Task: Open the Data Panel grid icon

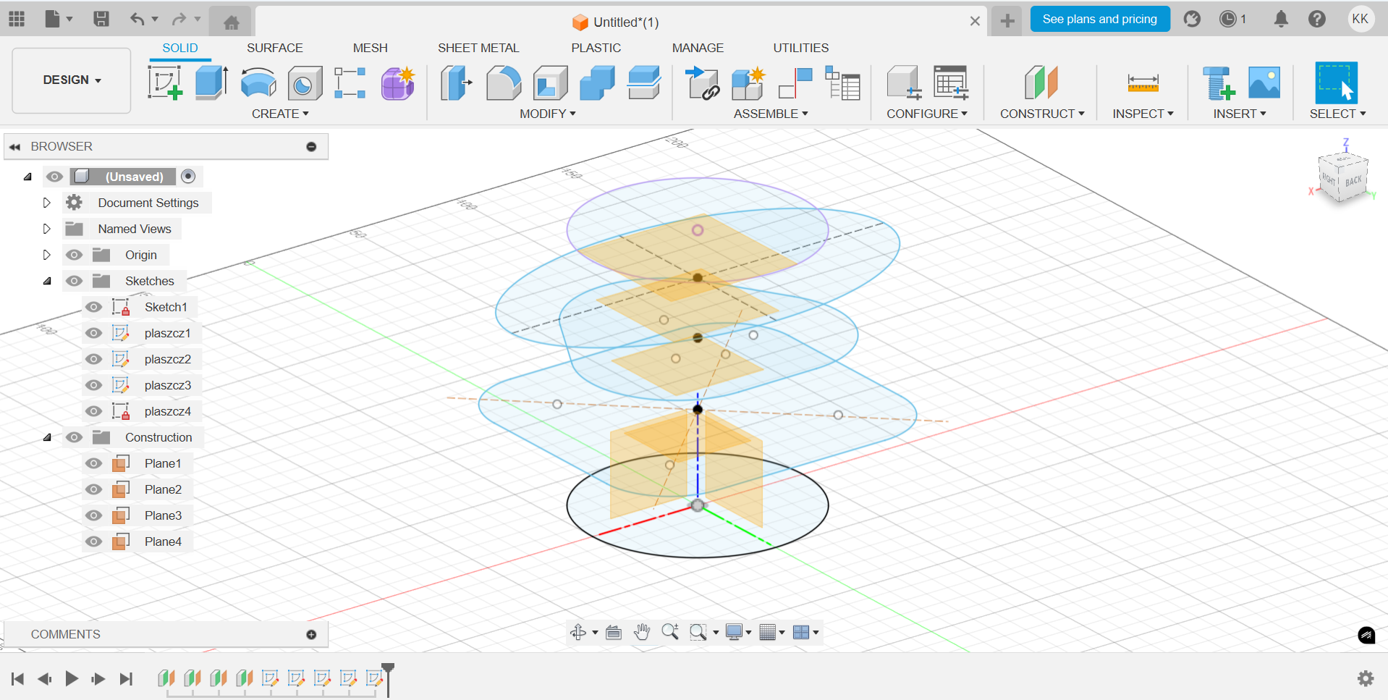Action: tap(17, 19)
